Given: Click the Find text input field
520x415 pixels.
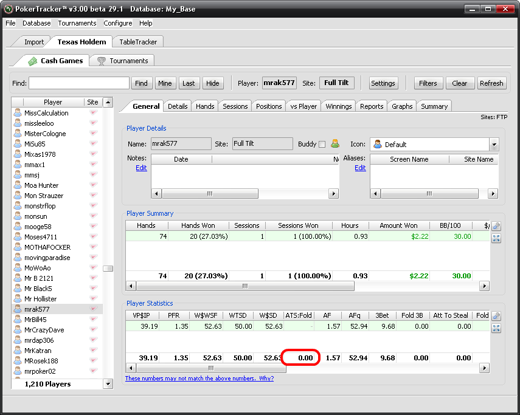Looking at the screenshot, I should click(x=79, y=83).
